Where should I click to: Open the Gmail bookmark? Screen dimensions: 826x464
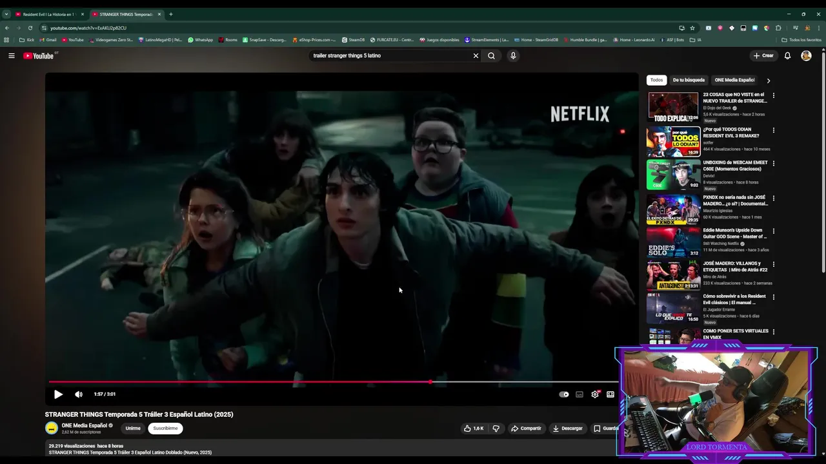(x=48, y=40)
